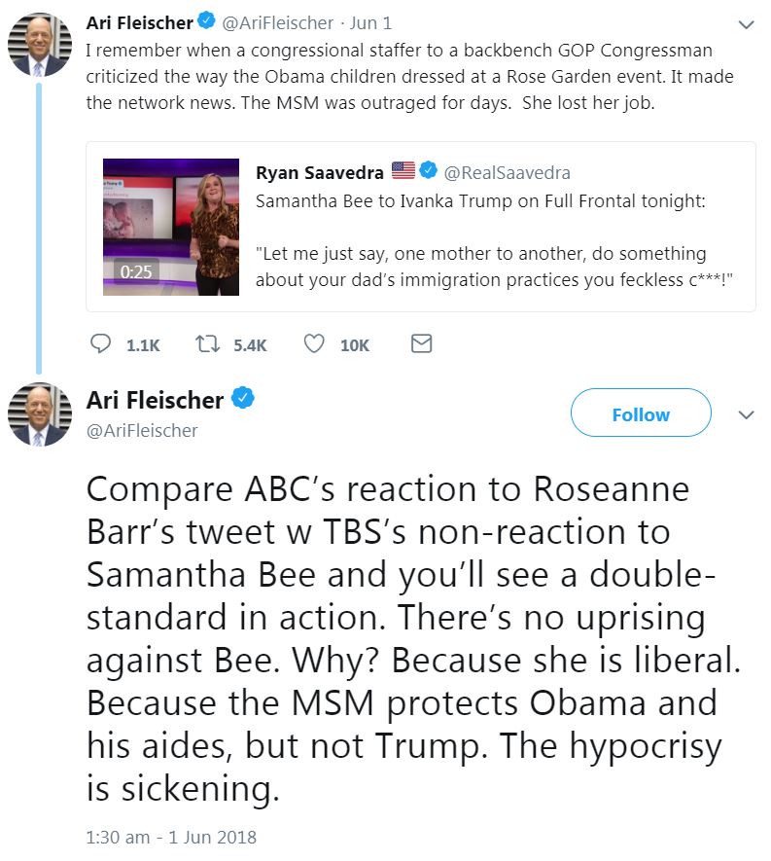Click the Ryan Saavedra display name
This screenshot has width=771, height=861.
pos(321,172)
